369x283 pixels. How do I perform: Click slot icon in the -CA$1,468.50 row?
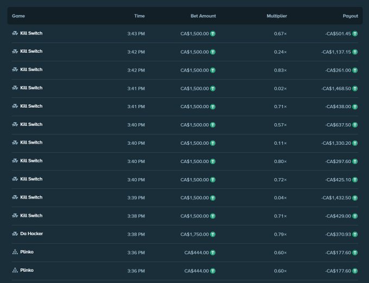pos(15,88)
